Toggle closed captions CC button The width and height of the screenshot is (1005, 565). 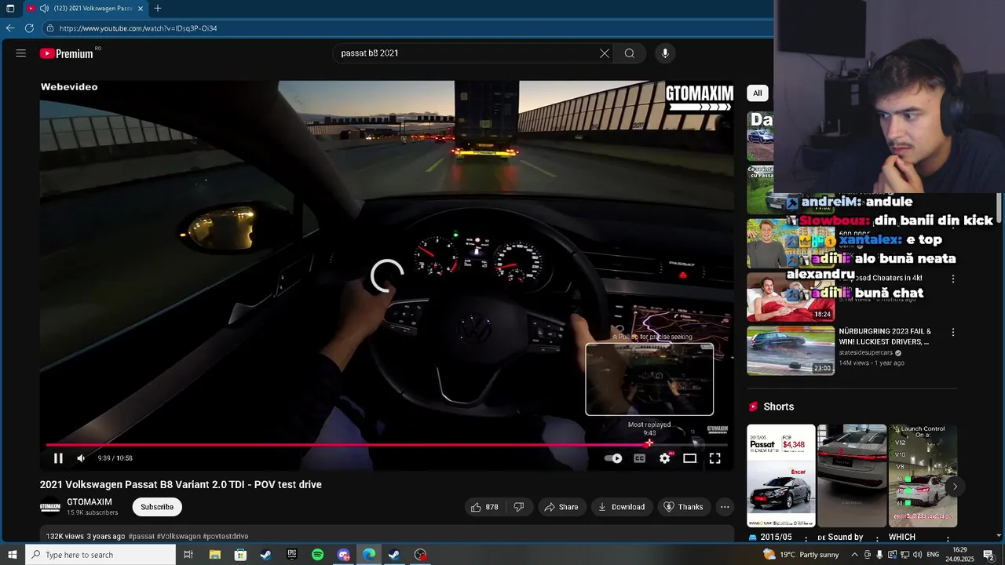(640, 458)
